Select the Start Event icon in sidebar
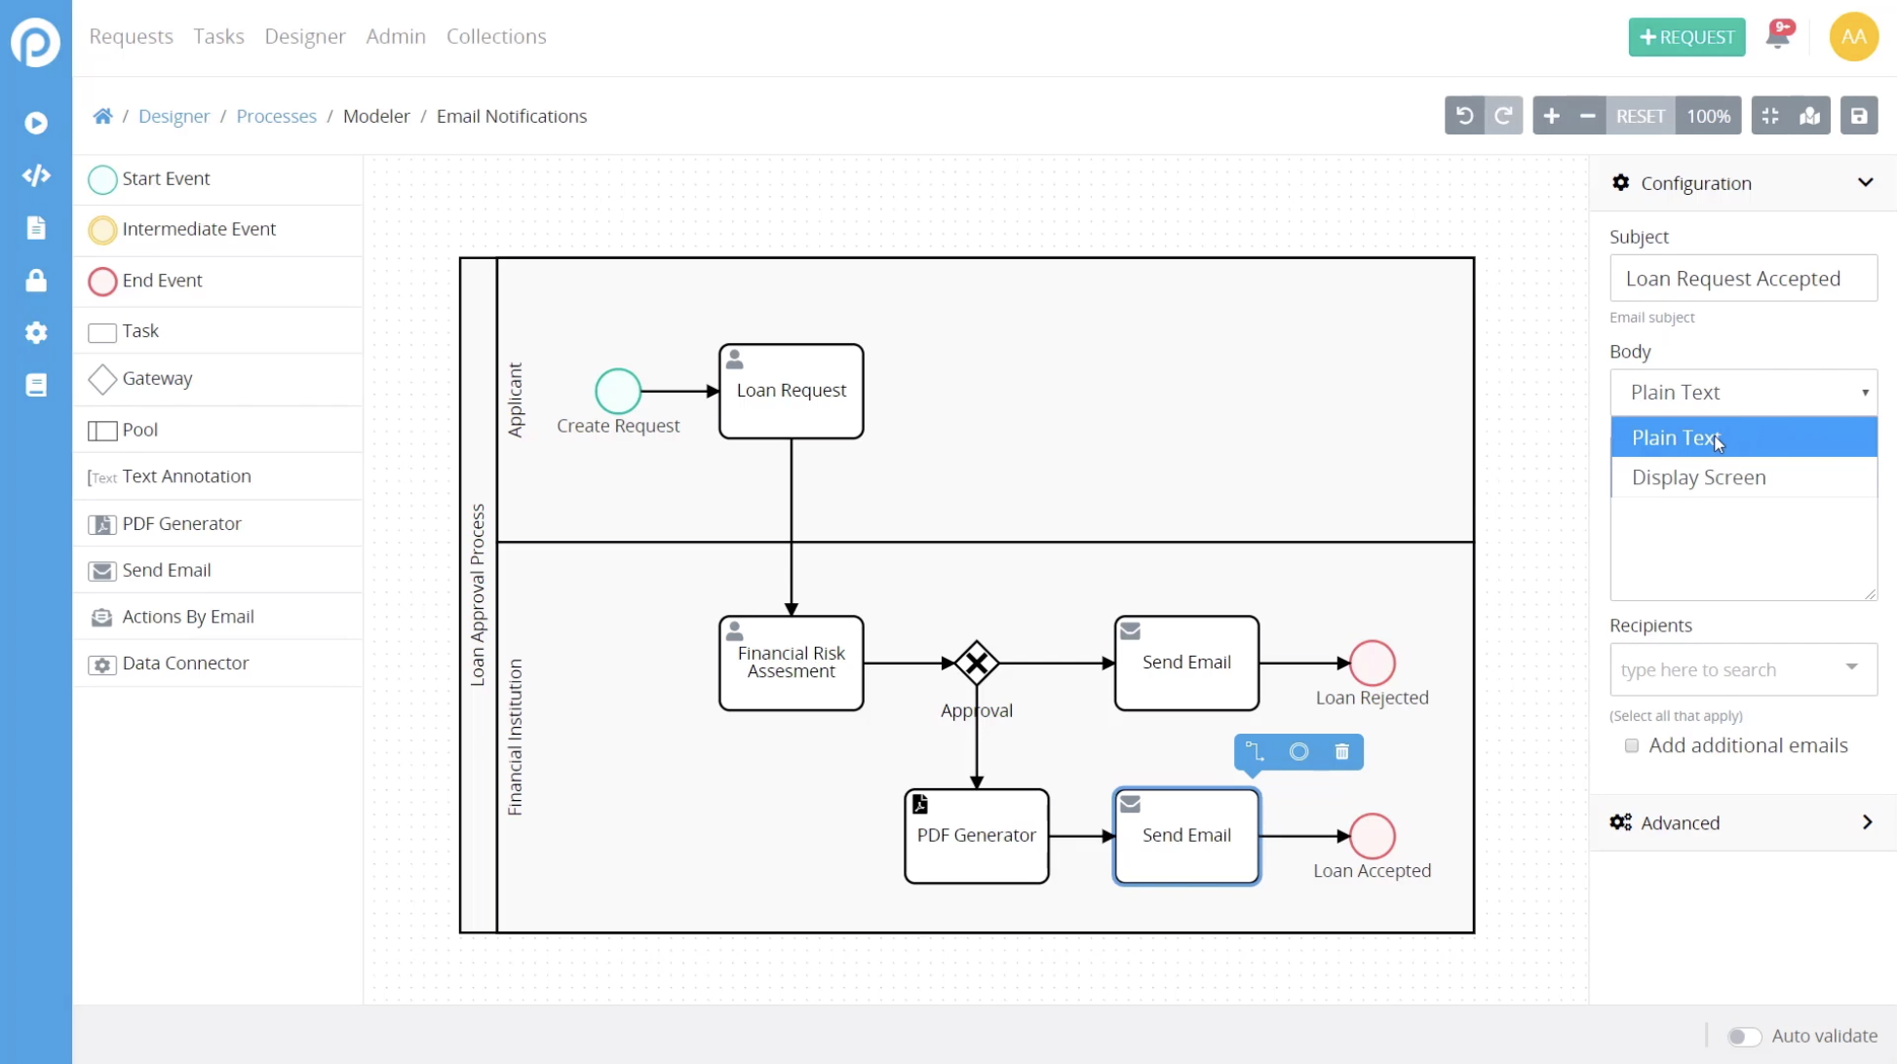 [x=103, y=178]
